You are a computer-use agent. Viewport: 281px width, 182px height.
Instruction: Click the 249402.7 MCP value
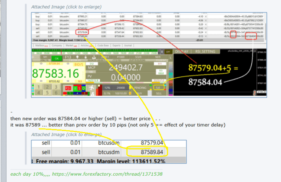[x=125, y=67]
